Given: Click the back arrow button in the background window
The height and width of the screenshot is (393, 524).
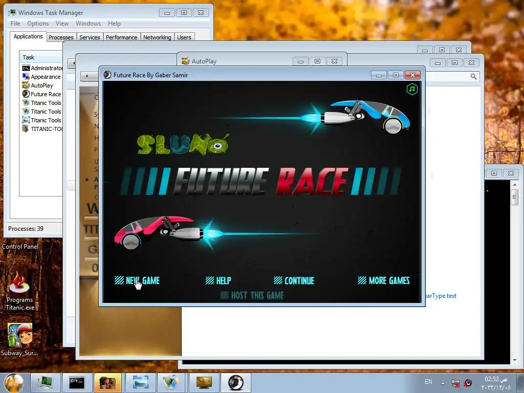Looking at the screenshot, I should [x=87, y=76].
